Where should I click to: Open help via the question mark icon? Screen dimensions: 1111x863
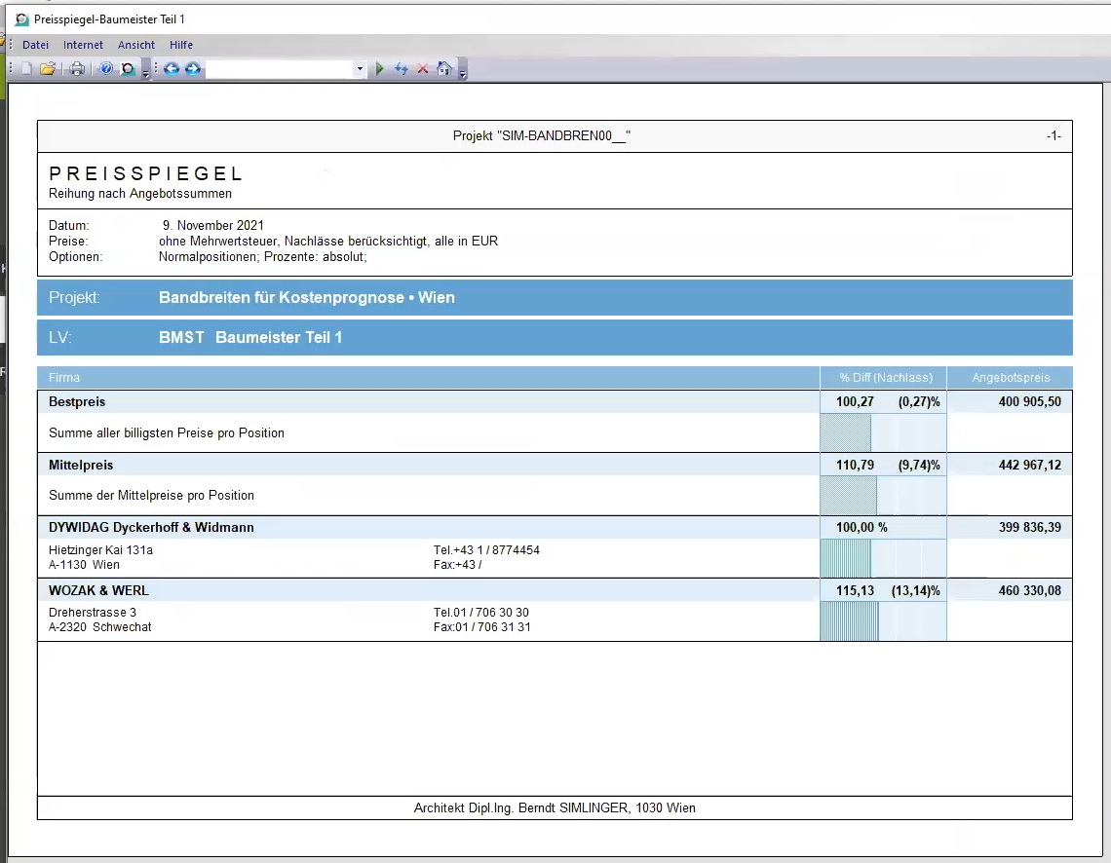click(106, 69)
